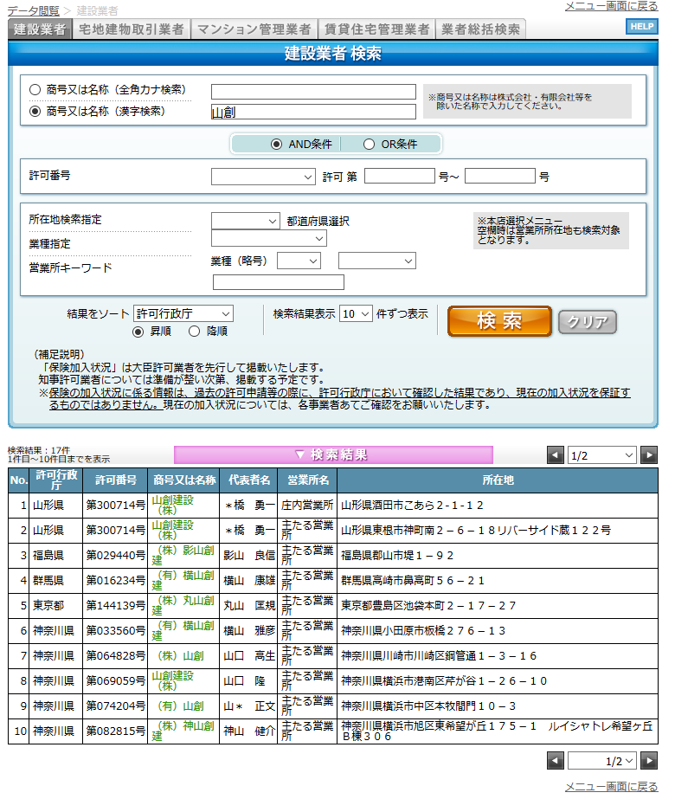Click 所在地 column header
The image size is (675, 799).
[x=498, y=480]
